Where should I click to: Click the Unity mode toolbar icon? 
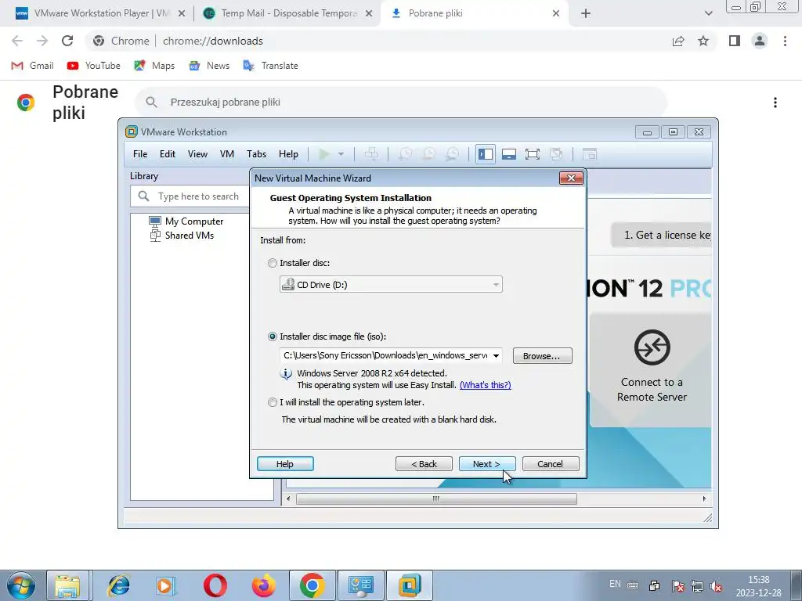pyautogui.click(x=556, y=154)
